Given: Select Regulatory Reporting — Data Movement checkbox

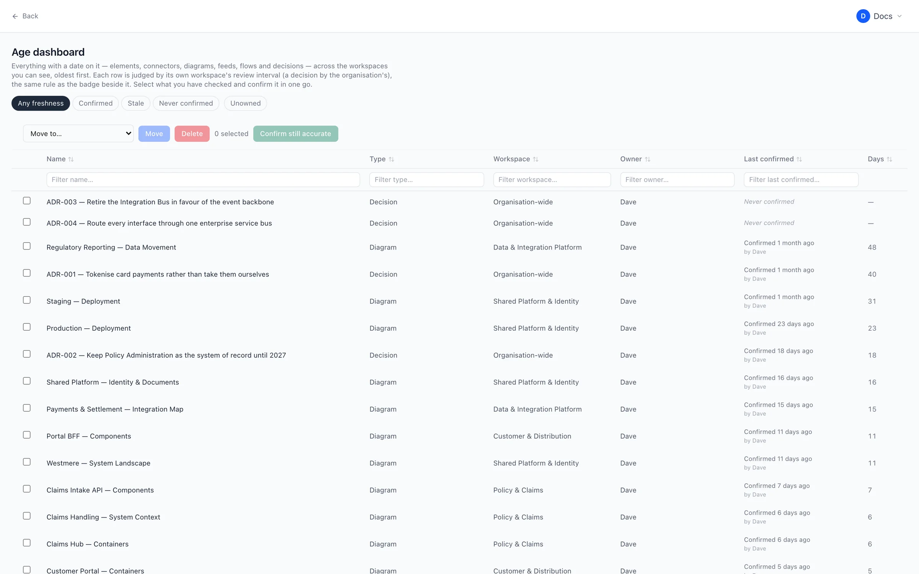Looking at the screenshot, I should pos(27,246).
